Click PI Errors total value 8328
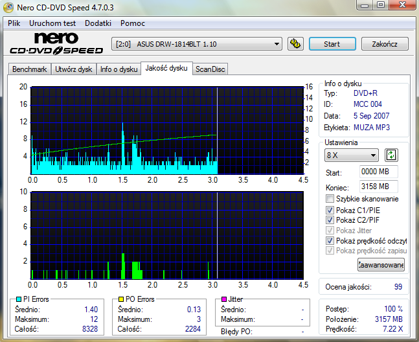The width and height of the screenshot is (419, 342). tap(90, 329)
